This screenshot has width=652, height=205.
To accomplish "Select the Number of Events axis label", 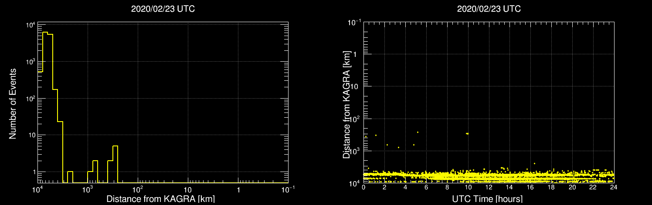I will 13,103.
